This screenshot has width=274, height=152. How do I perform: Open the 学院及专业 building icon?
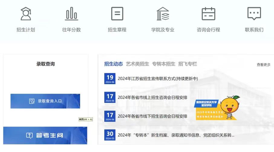(163, 14)
